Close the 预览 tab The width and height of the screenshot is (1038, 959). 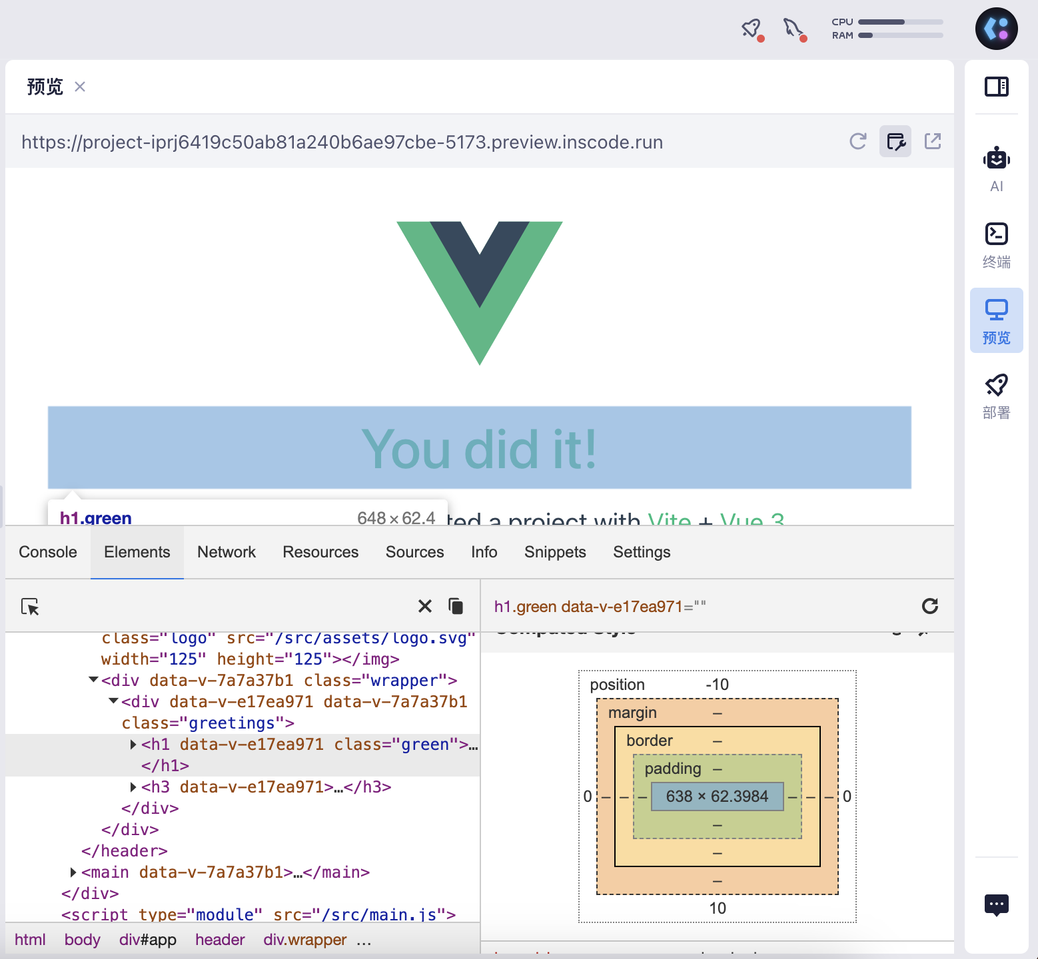coord(80,87)
